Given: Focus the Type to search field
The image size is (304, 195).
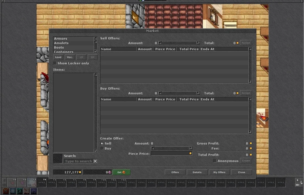Looking at the screenshot, I should click(79, 161).
